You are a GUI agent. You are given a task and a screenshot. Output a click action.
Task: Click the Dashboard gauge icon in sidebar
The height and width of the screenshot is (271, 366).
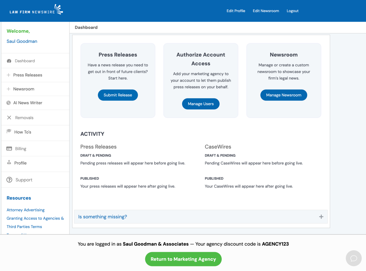9,61
